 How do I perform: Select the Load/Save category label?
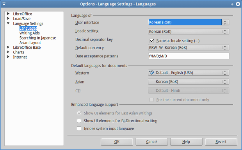(x=22, y=19)
